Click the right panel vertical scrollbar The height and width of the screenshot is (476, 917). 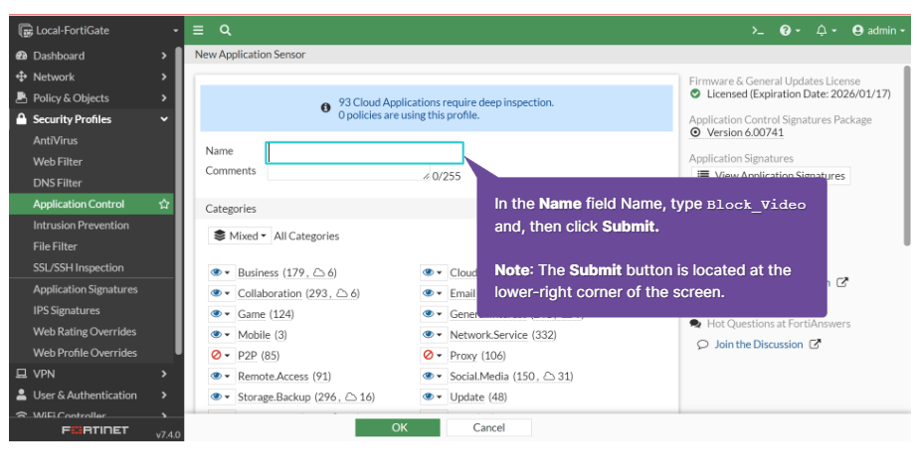click(x=907, y=155)
